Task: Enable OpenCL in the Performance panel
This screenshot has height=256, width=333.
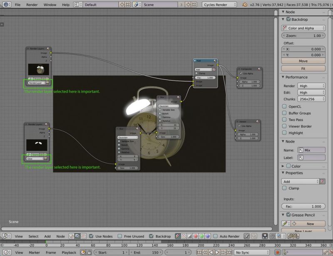Action: 285,106
